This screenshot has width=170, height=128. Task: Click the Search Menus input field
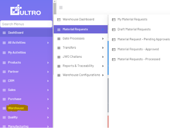(26, 24)
